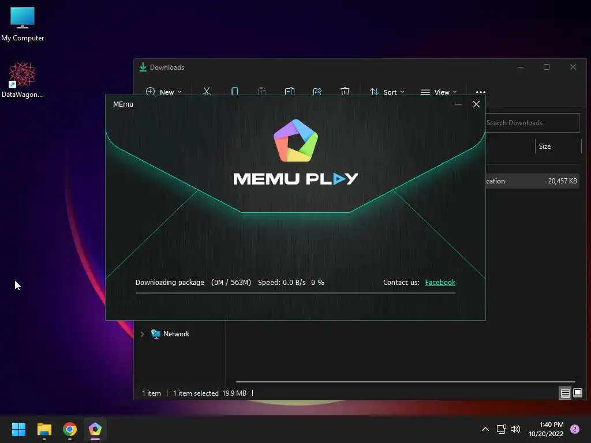Click the download progress bar in MEmu

tap(295, 292)
